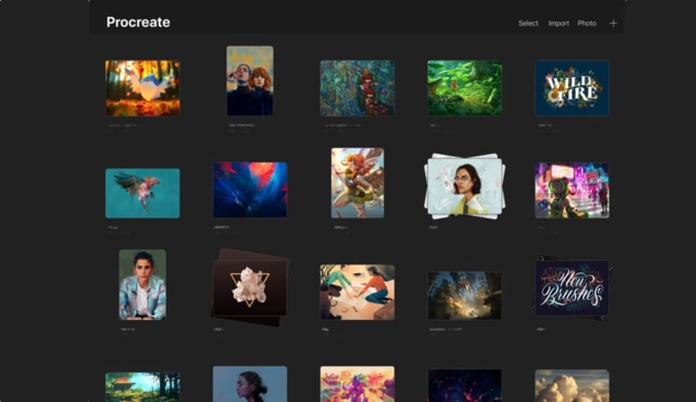Viewport: 696px width, 402px height.
Task: Open the blue and red abstract painting
Action: point(249,189)
